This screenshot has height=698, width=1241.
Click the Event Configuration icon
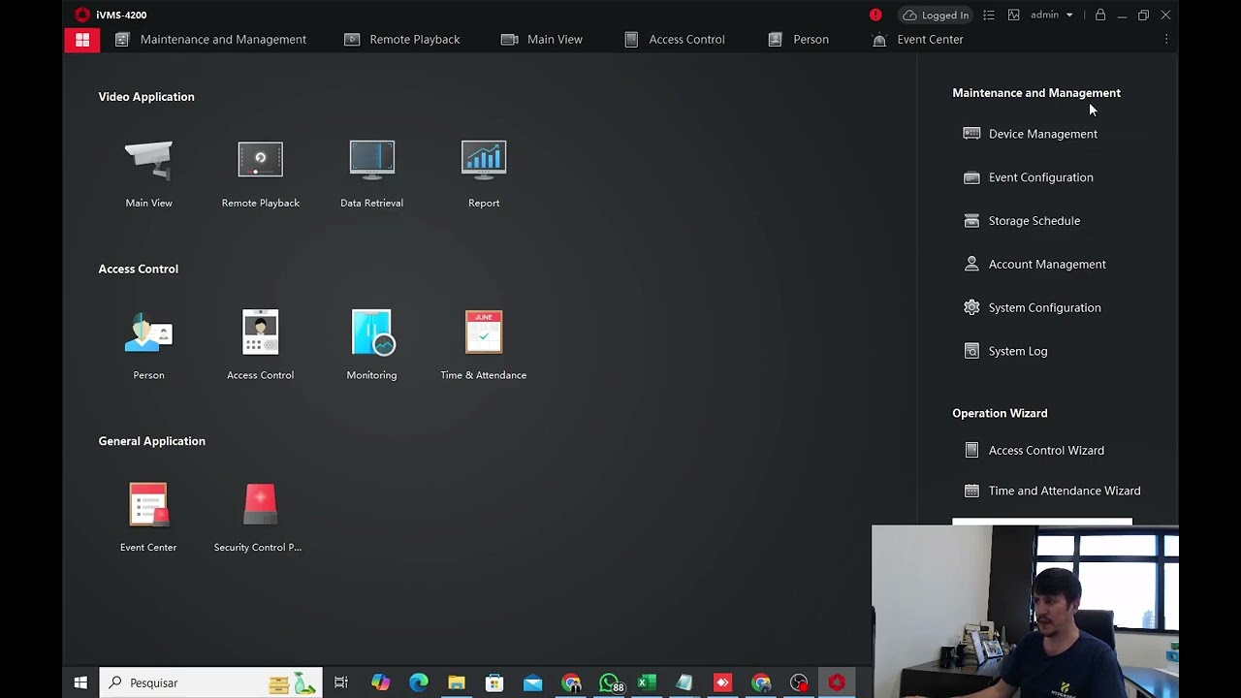971,177
